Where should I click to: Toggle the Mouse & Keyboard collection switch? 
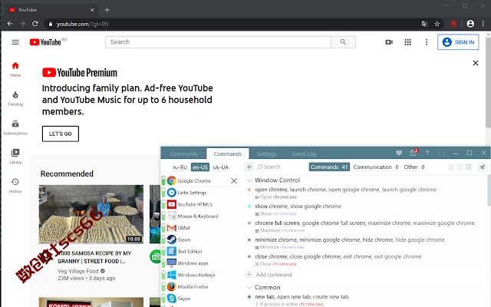pos(163,216)
